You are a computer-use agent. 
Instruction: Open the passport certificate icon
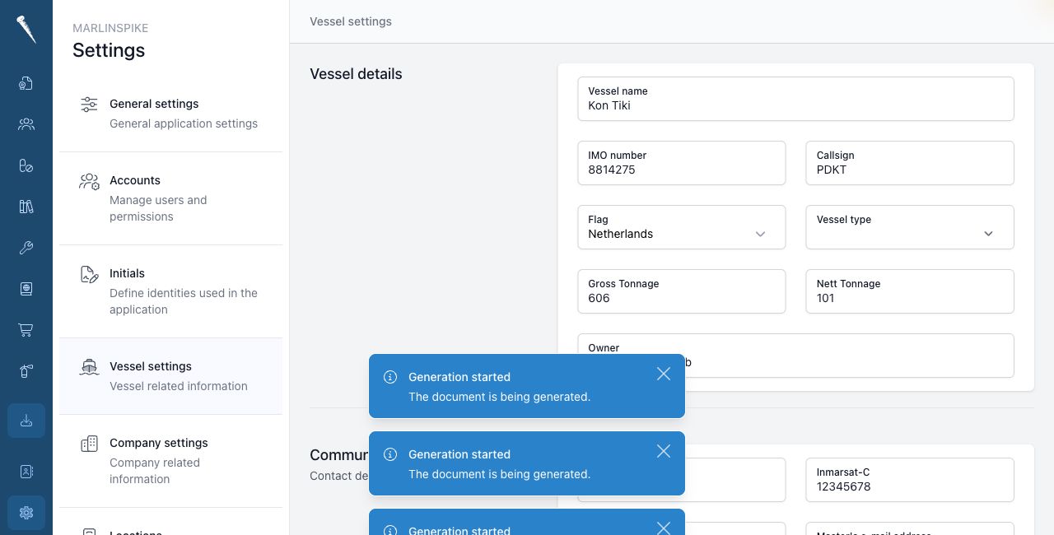26,289
